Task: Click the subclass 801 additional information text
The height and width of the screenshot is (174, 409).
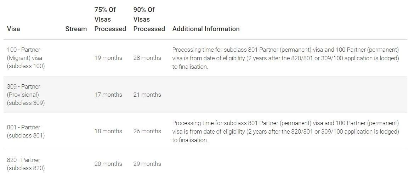Action: (x=285, y=131)
